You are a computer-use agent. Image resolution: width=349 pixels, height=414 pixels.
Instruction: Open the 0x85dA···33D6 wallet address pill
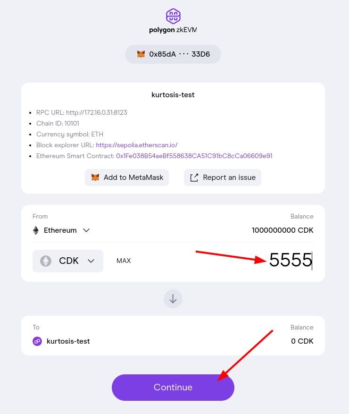(x=173, y=54)
